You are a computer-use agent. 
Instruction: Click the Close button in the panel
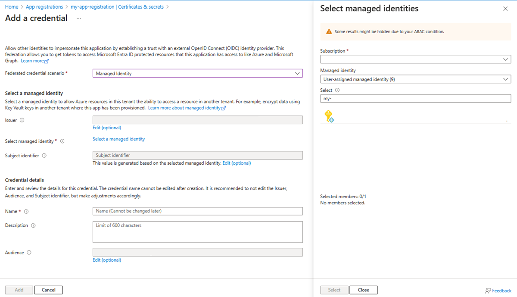[363, 290]
